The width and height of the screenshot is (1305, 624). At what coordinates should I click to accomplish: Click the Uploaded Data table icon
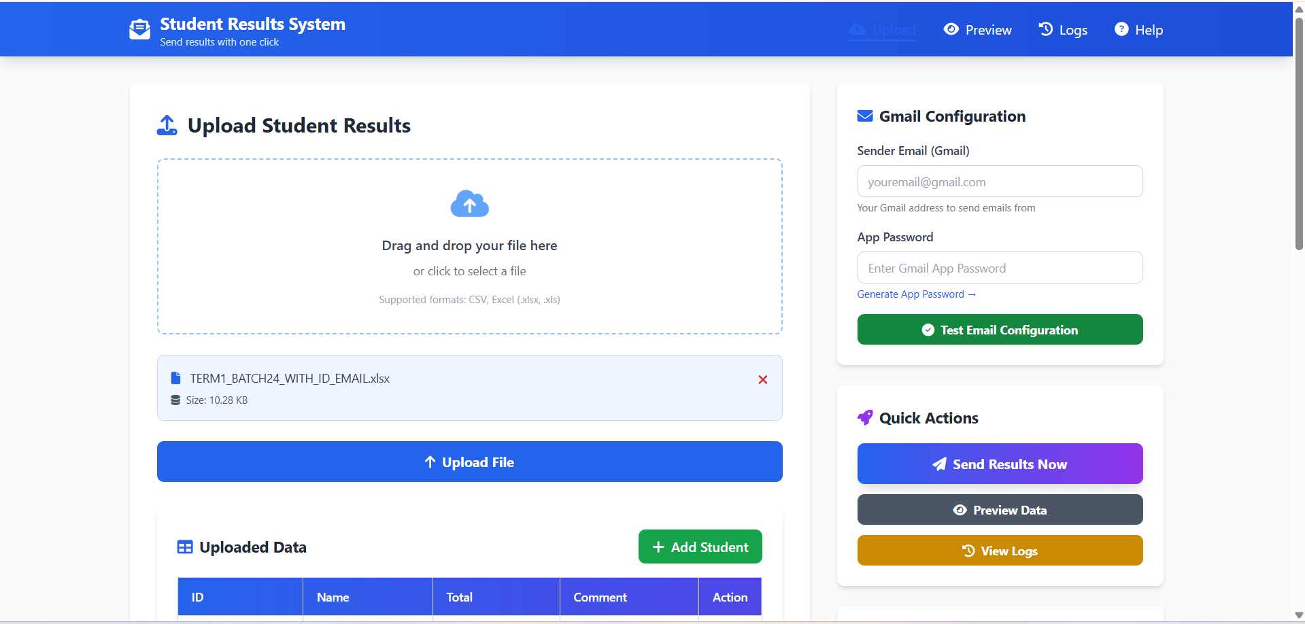184,547
